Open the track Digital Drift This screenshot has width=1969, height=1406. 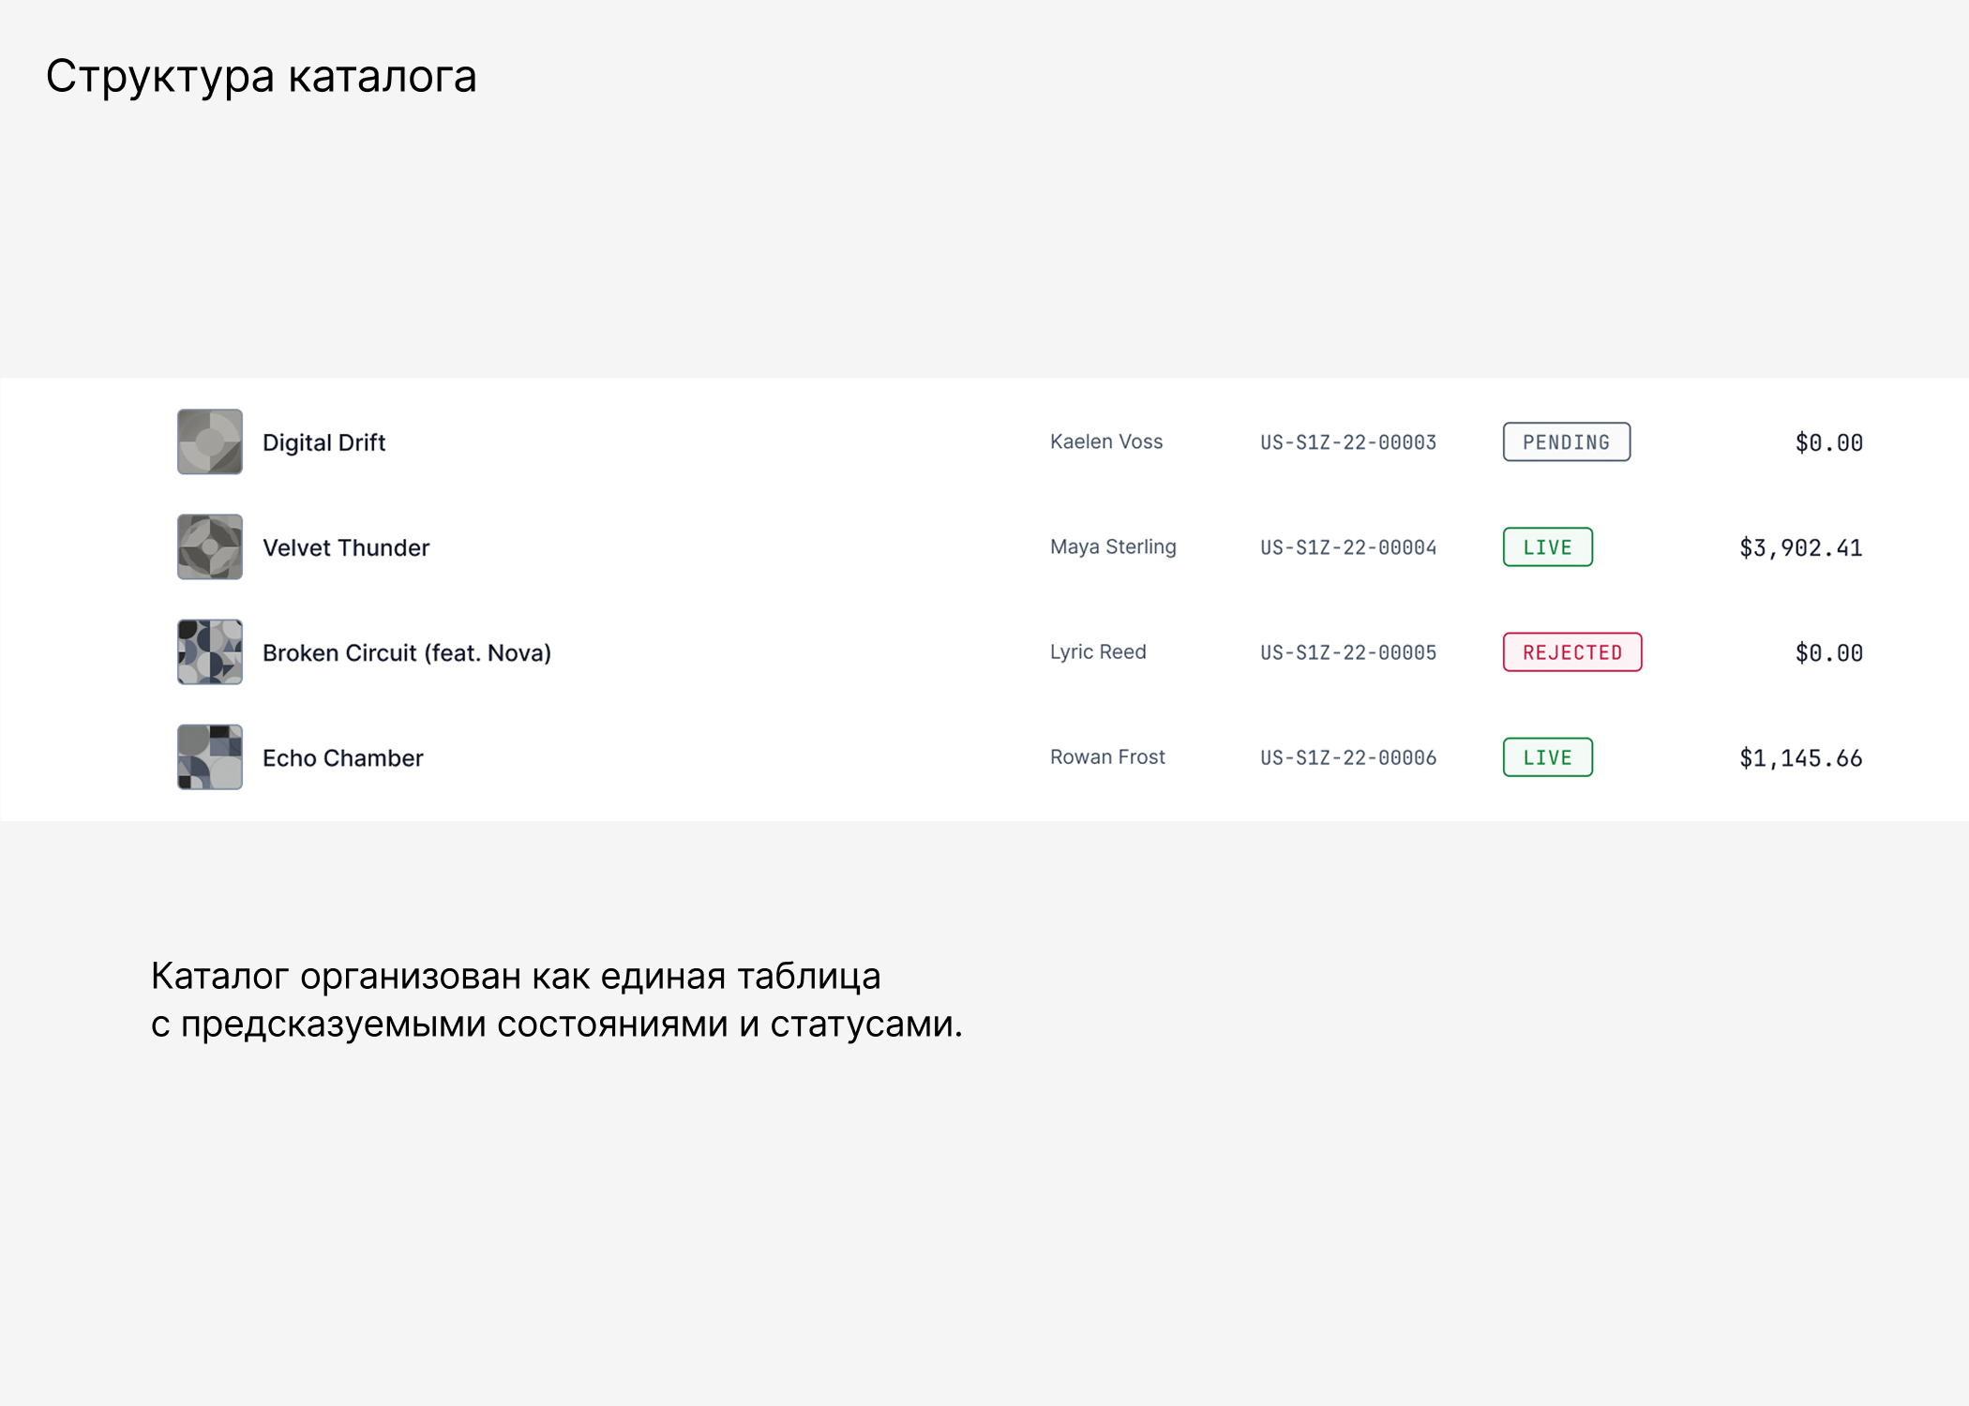[323, 441]
